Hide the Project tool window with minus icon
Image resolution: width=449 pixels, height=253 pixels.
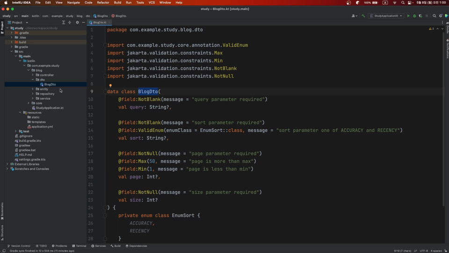click(83, 22)
